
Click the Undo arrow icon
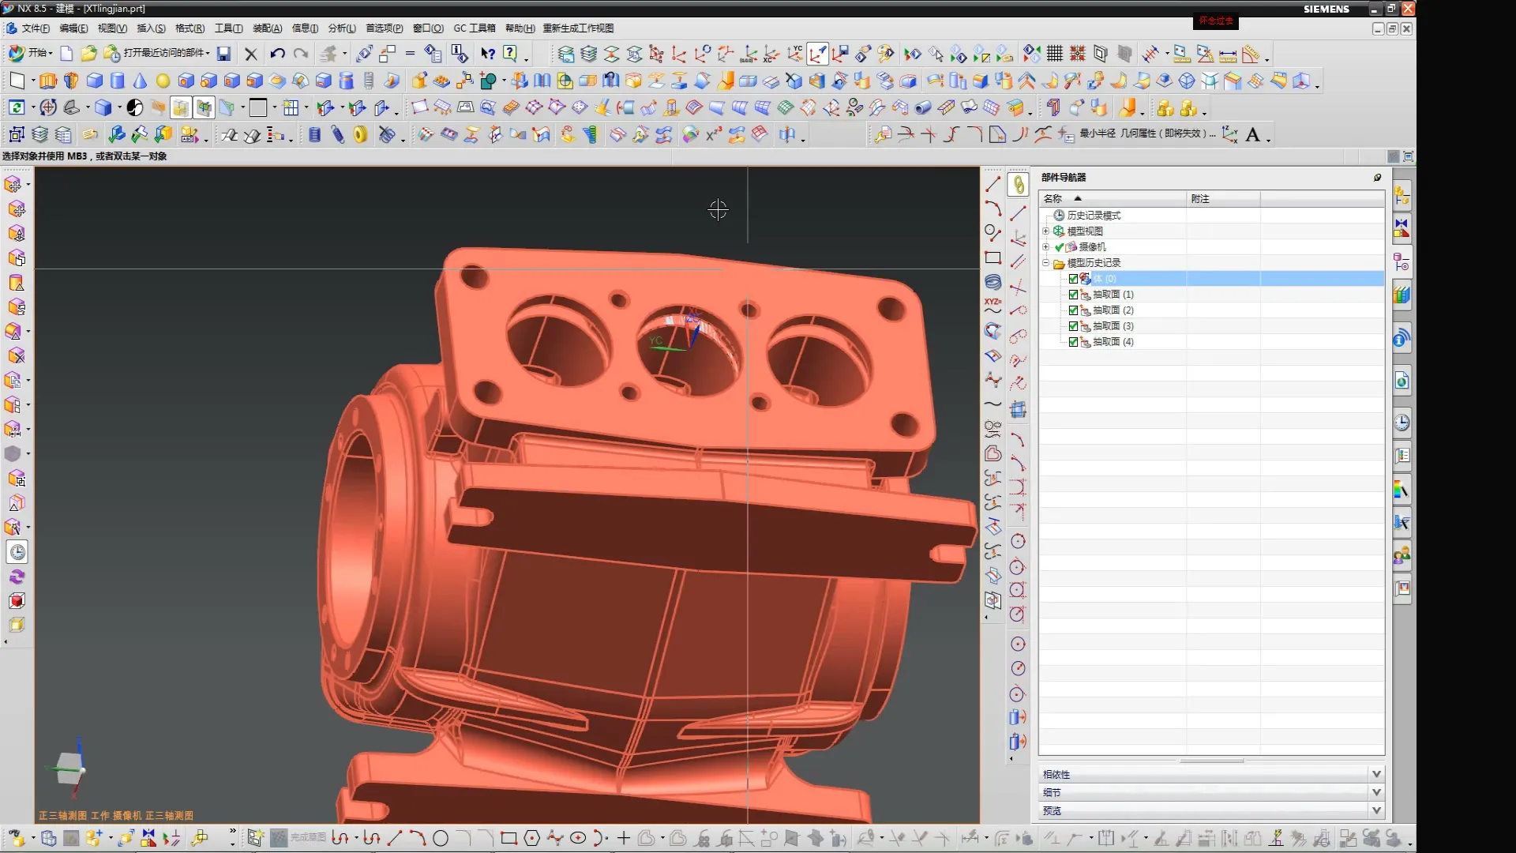(x=277, y=54)
